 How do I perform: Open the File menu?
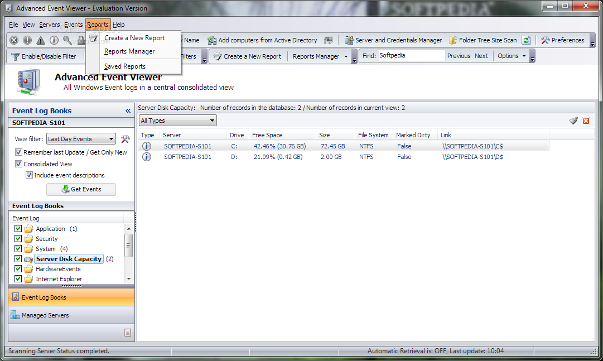pos(13,25)
